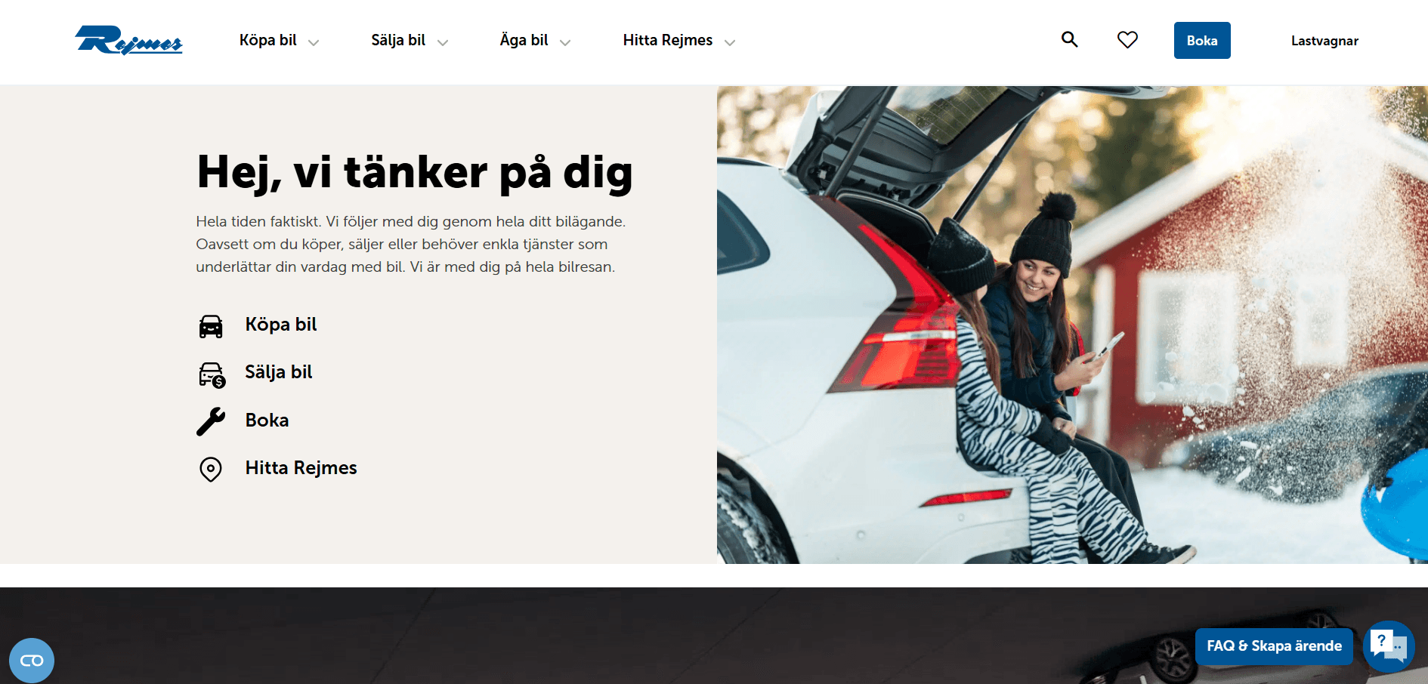Open the Lastvagnar link
1428x684 pixels.
(x=1324, y=41)
